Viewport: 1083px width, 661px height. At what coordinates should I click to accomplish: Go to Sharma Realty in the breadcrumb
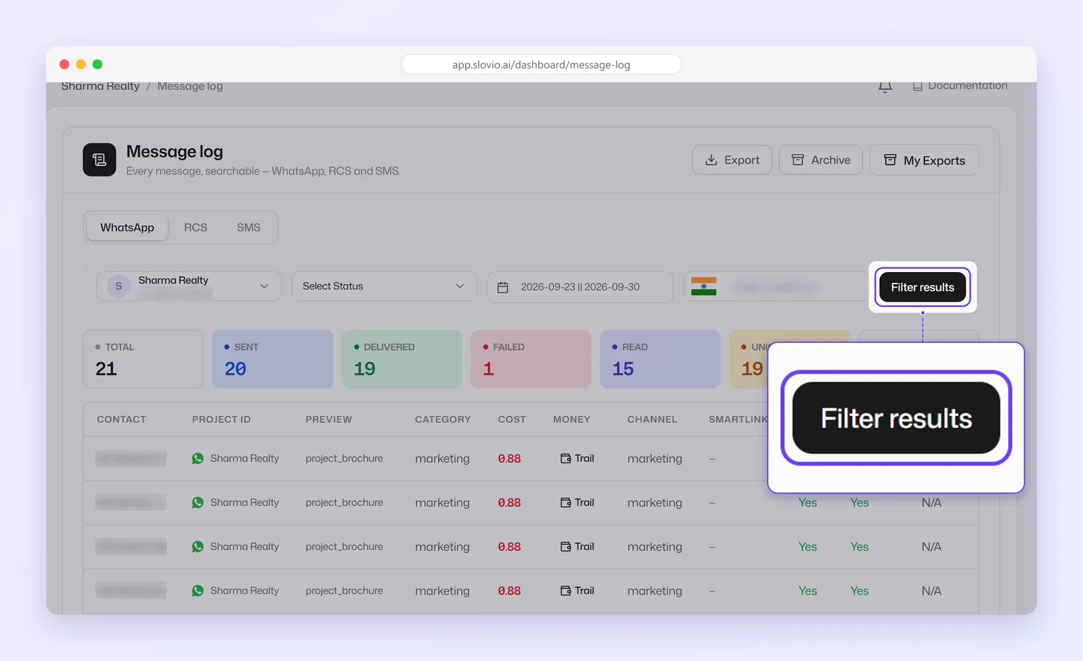[x=100, y=87]
